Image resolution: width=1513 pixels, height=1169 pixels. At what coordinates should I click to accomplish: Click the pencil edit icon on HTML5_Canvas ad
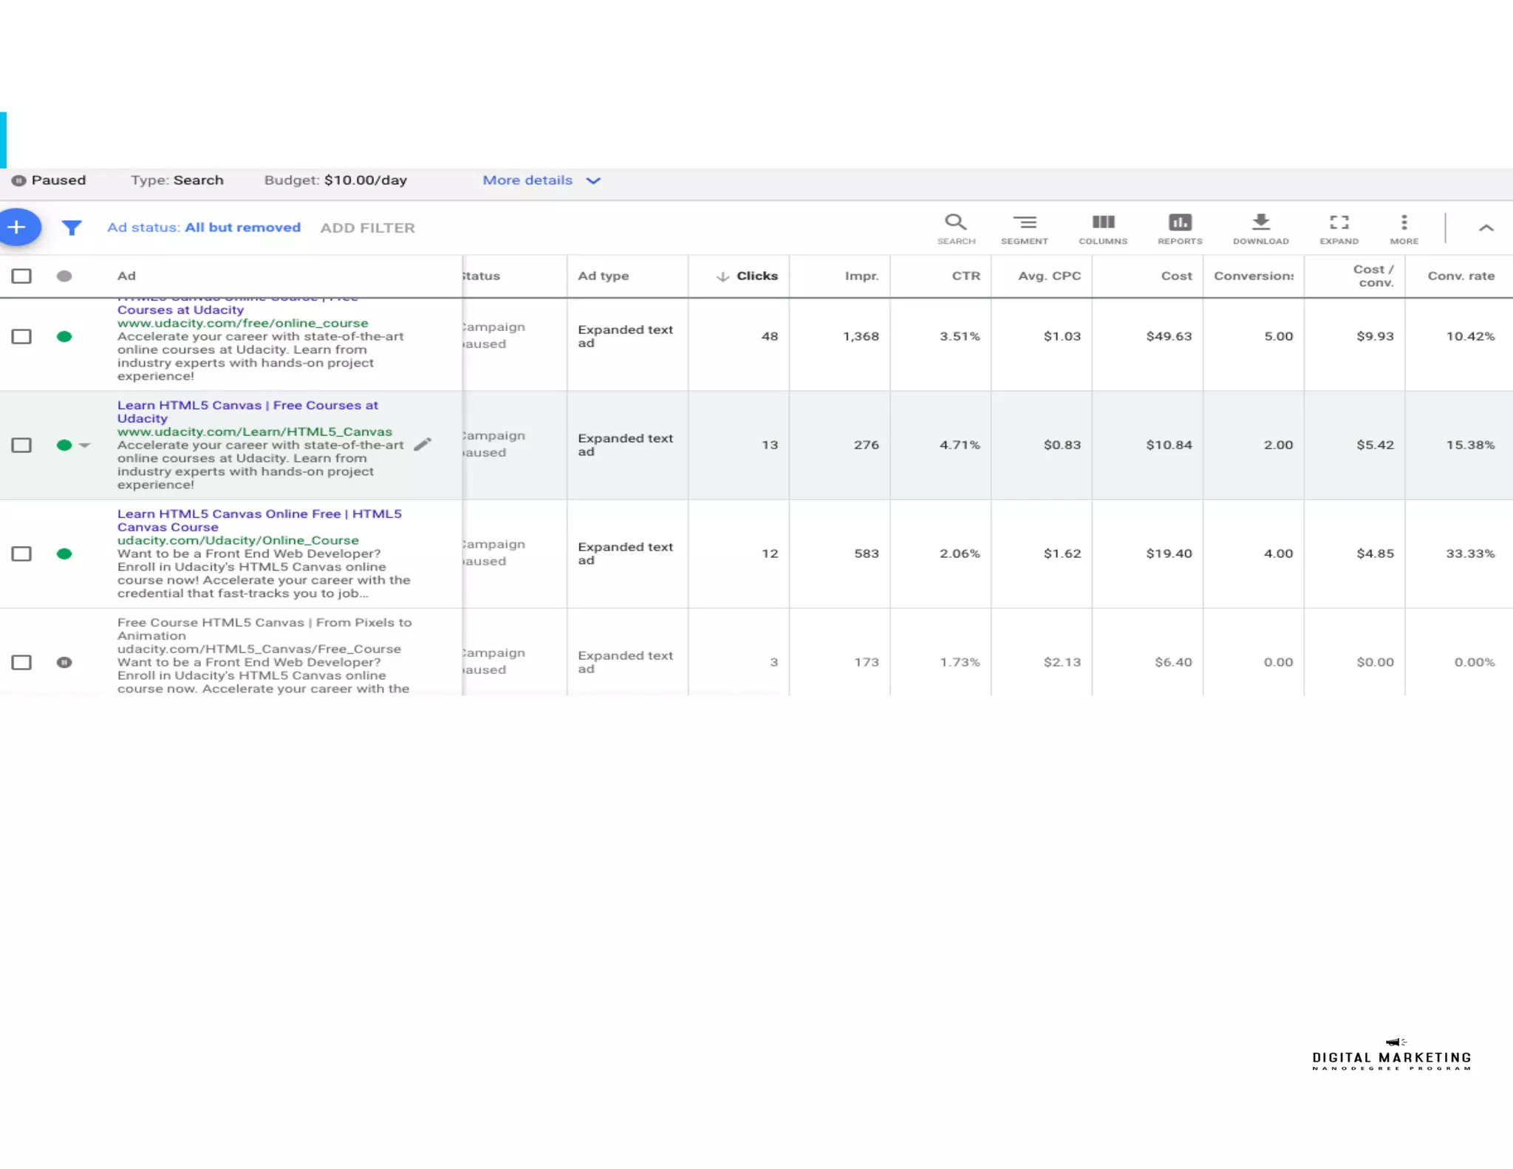(x=423, y=444)
